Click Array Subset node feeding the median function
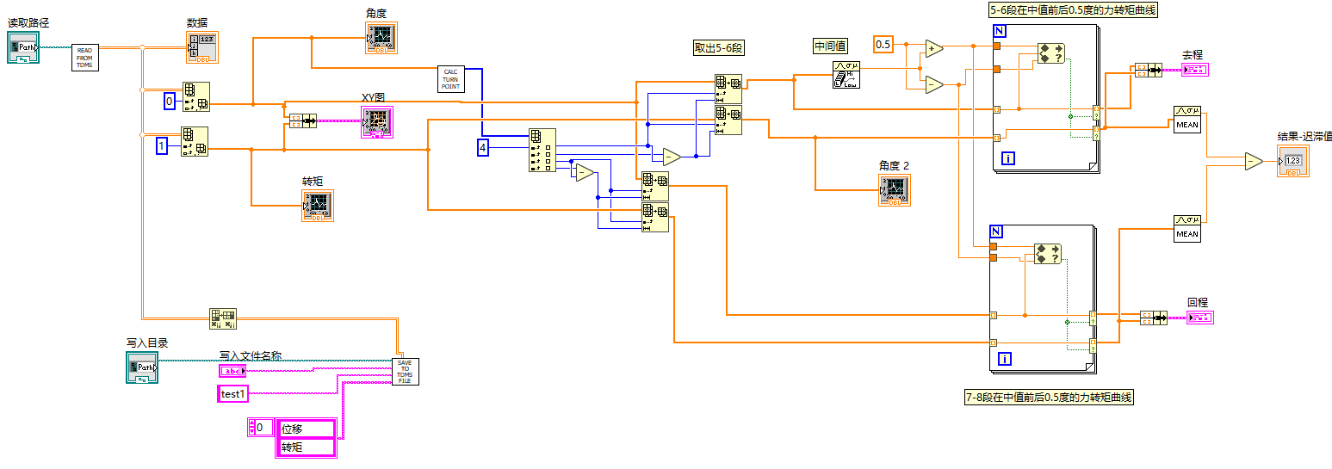 click(x=728, y=89)
